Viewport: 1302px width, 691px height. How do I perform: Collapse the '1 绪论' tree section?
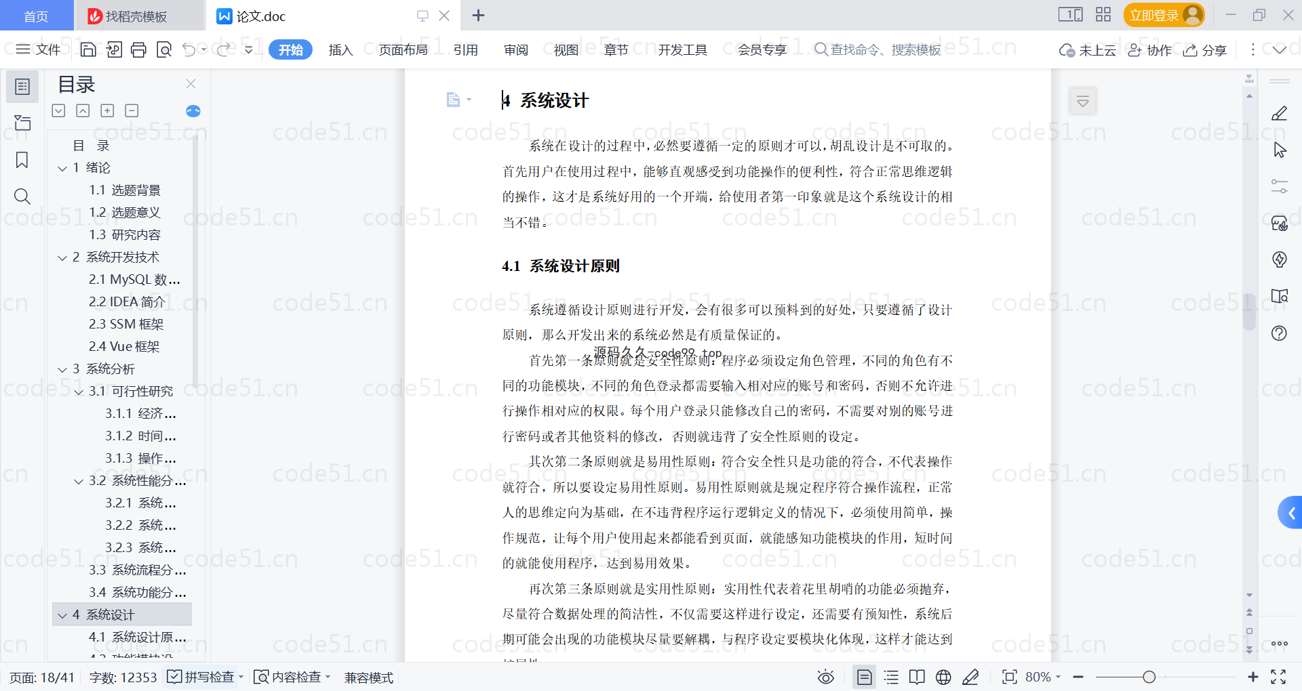pyautogui.click(x=62, y=168)
